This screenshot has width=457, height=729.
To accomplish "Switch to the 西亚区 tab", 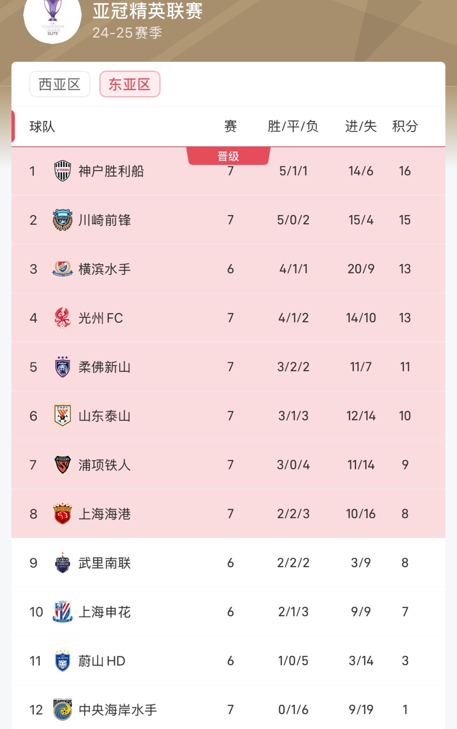I will click(x=59, y=84).
